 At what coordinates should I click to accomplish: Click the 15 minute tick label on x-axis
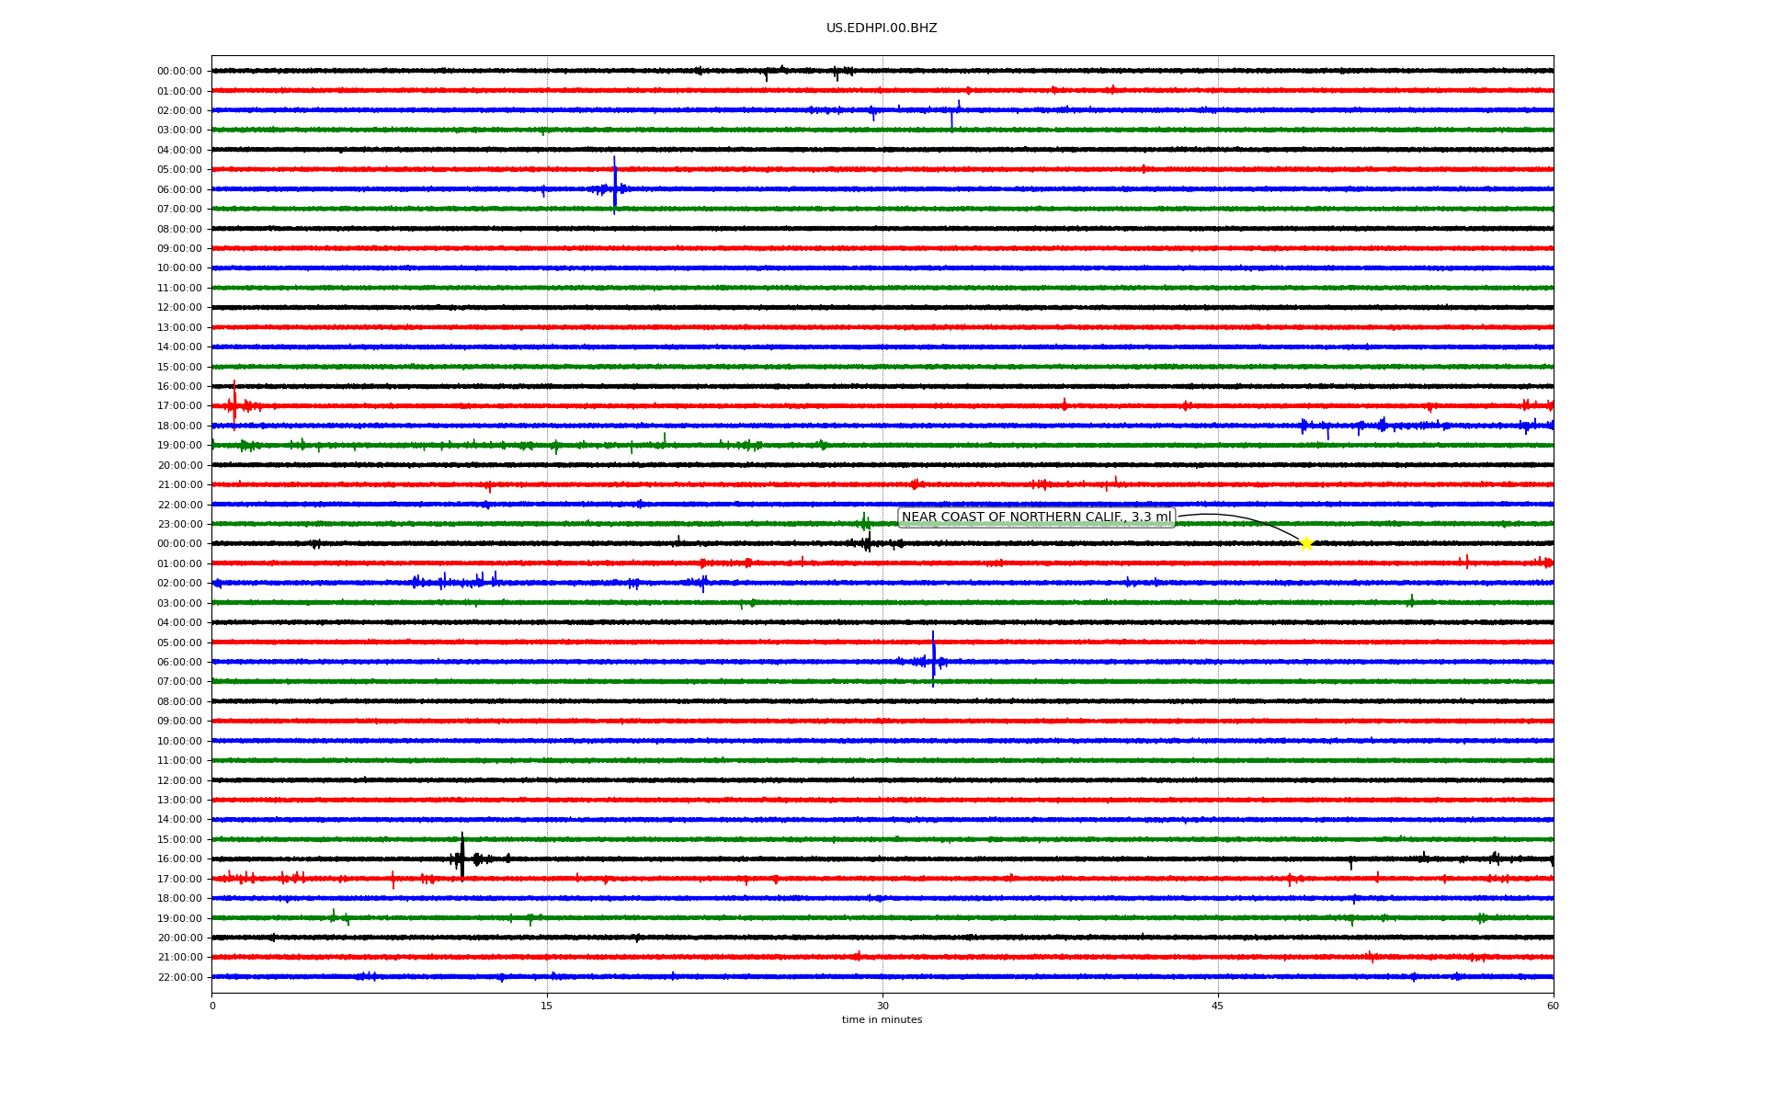[547, 1006]
